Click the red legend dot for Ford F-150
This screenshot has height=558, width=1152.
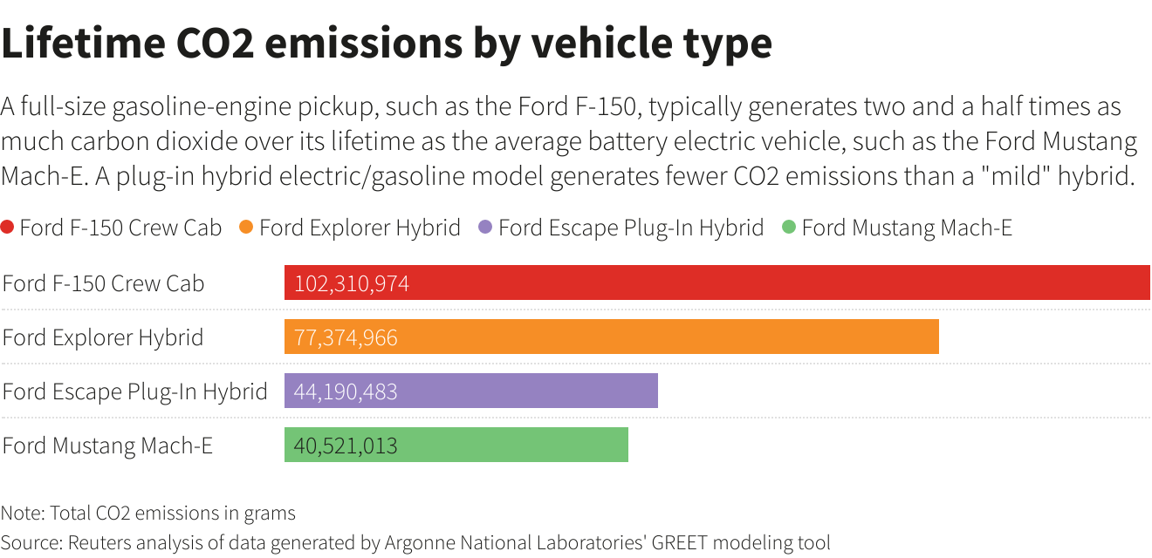pyautogui.click(x=8, y=228)
